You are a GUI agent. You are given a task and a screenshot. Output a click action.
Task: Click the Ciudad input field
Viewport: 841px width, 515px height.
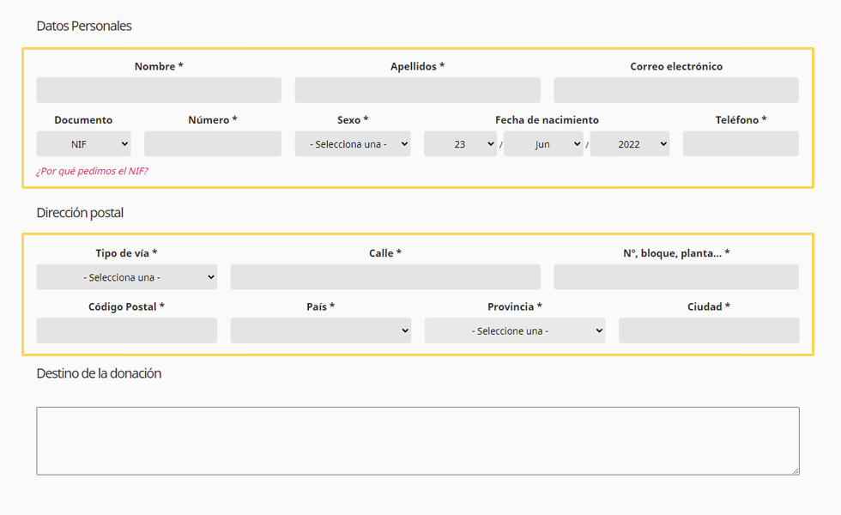pos(708,330)
